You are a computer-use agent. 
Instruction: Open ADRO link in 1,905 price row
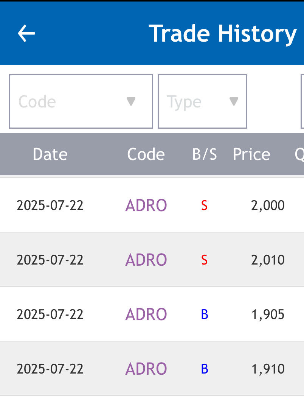coord(146,314)
